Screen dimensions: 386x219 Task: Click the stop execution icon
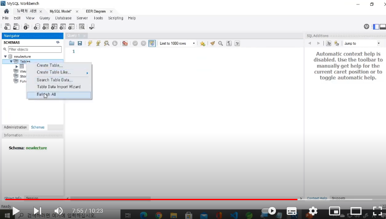click(115, 43)
